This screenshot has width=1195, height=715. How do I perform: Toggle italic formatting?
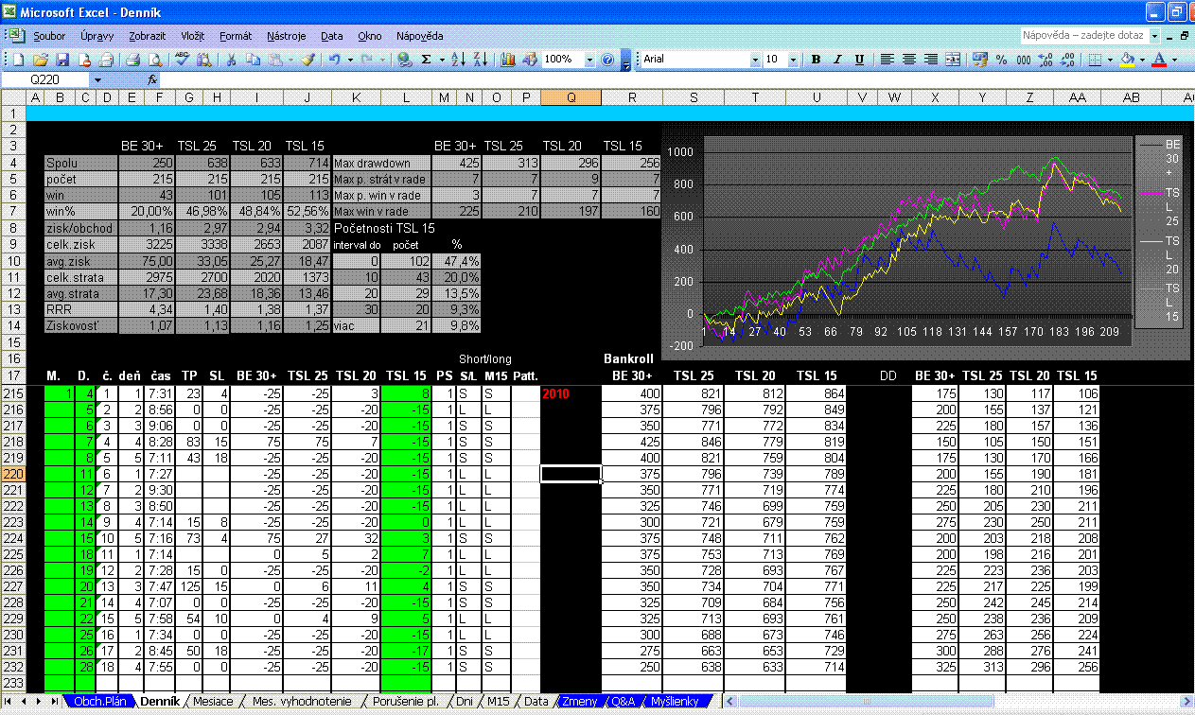(x=837, y=59)
